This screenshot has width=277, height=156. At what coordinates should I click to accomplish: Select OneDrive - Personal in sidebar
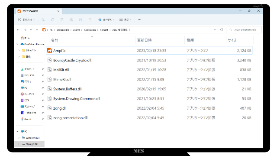(32, 44)
